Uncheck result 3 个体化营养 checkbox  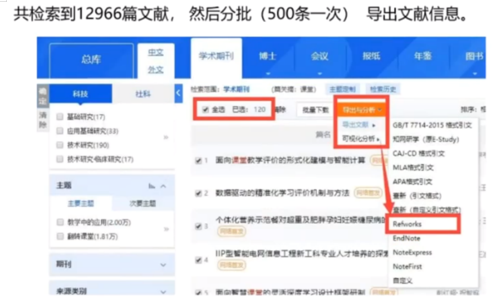[x=198, y=226]
